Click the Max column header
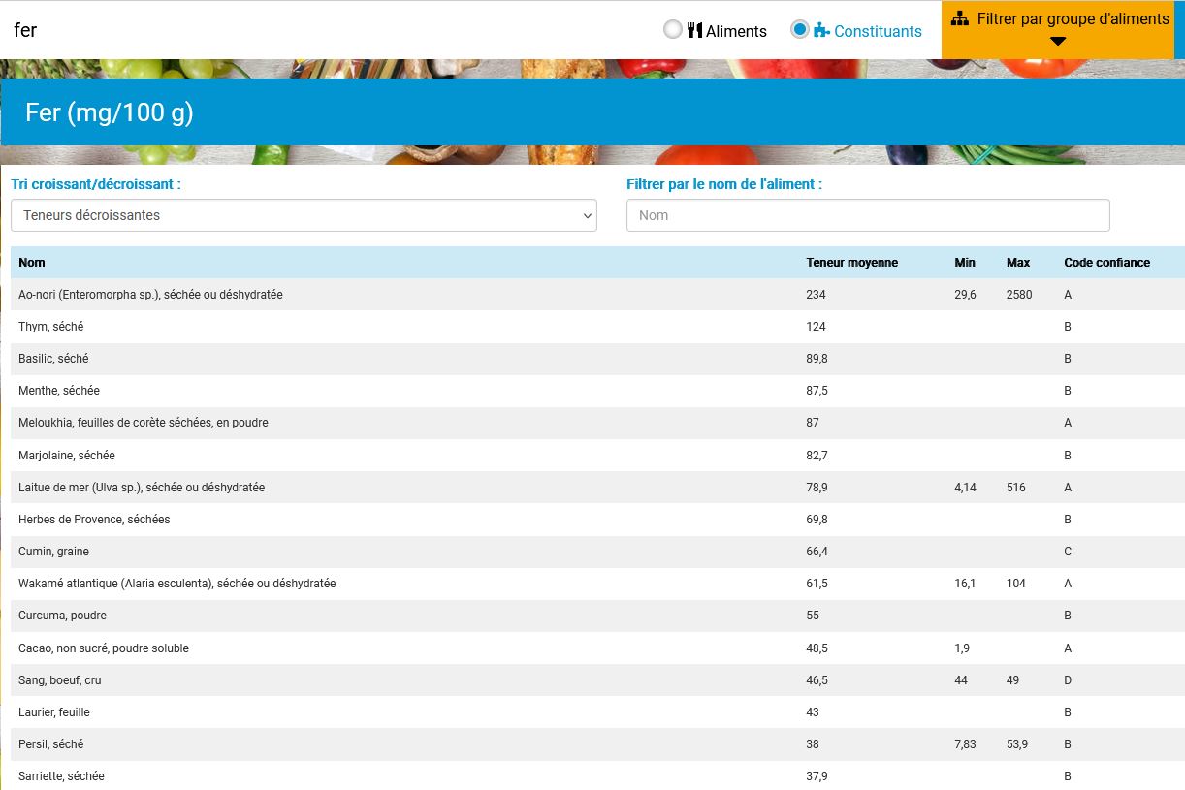 [1018, 263]
